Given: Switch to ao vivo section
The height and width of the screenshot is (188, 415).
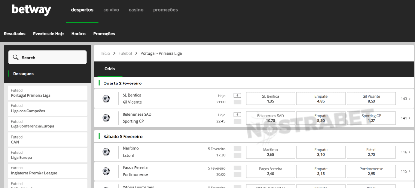Looking at the screenshot, I should pos(111,10).
